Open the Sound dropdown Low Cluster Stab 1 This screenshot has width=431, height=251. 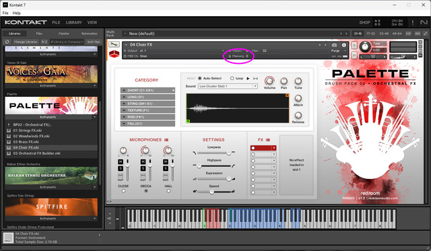(228, 86)
